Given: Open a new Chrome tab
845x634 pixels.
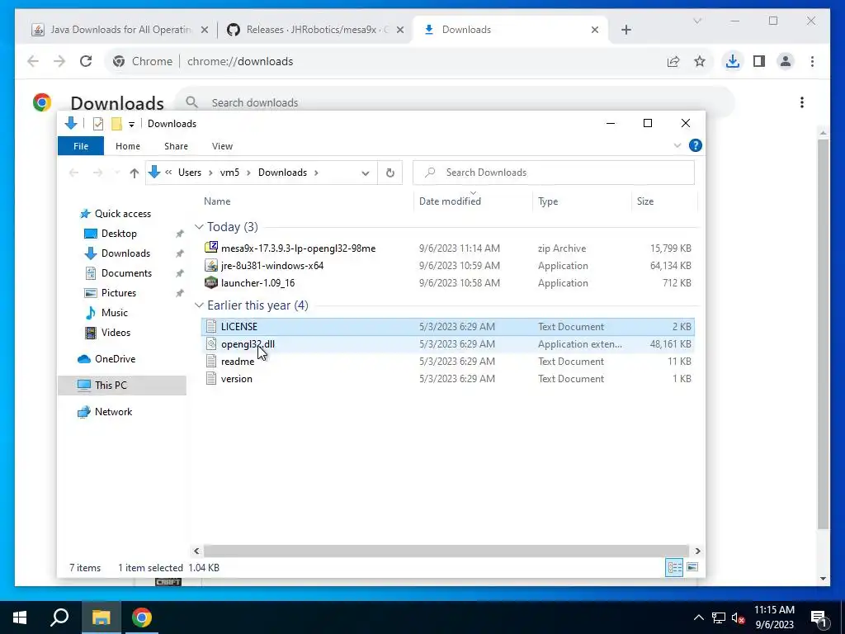Looking at the screenshot, I should pyautogui.click(x=626, y=30).
